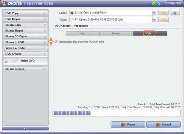The image size is (184, 134).
Task: Expand the Blu-ray to DVD section
Action: [25, 42]
